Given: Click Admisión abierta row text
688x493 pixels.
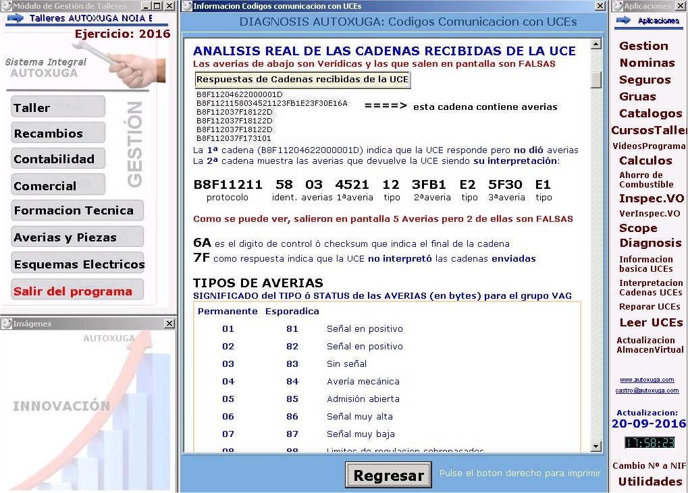Looking at the screenshot, I should click(x=363, y=399).
